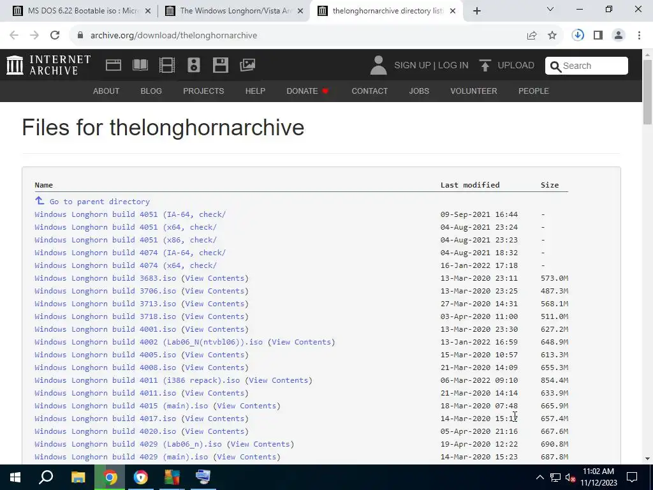
Task: Open the Audio speaker icon
Action: click(x=194, y=65)
